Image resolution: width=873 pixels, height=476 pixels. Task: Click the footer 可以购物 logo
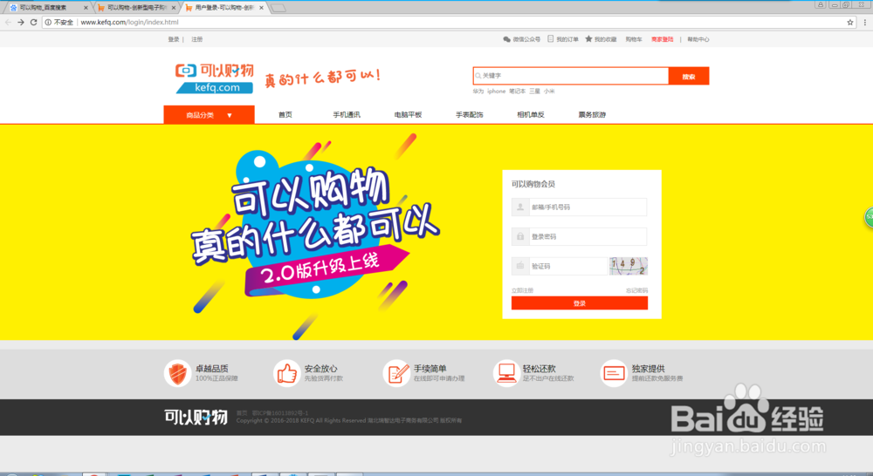[196, 417]
